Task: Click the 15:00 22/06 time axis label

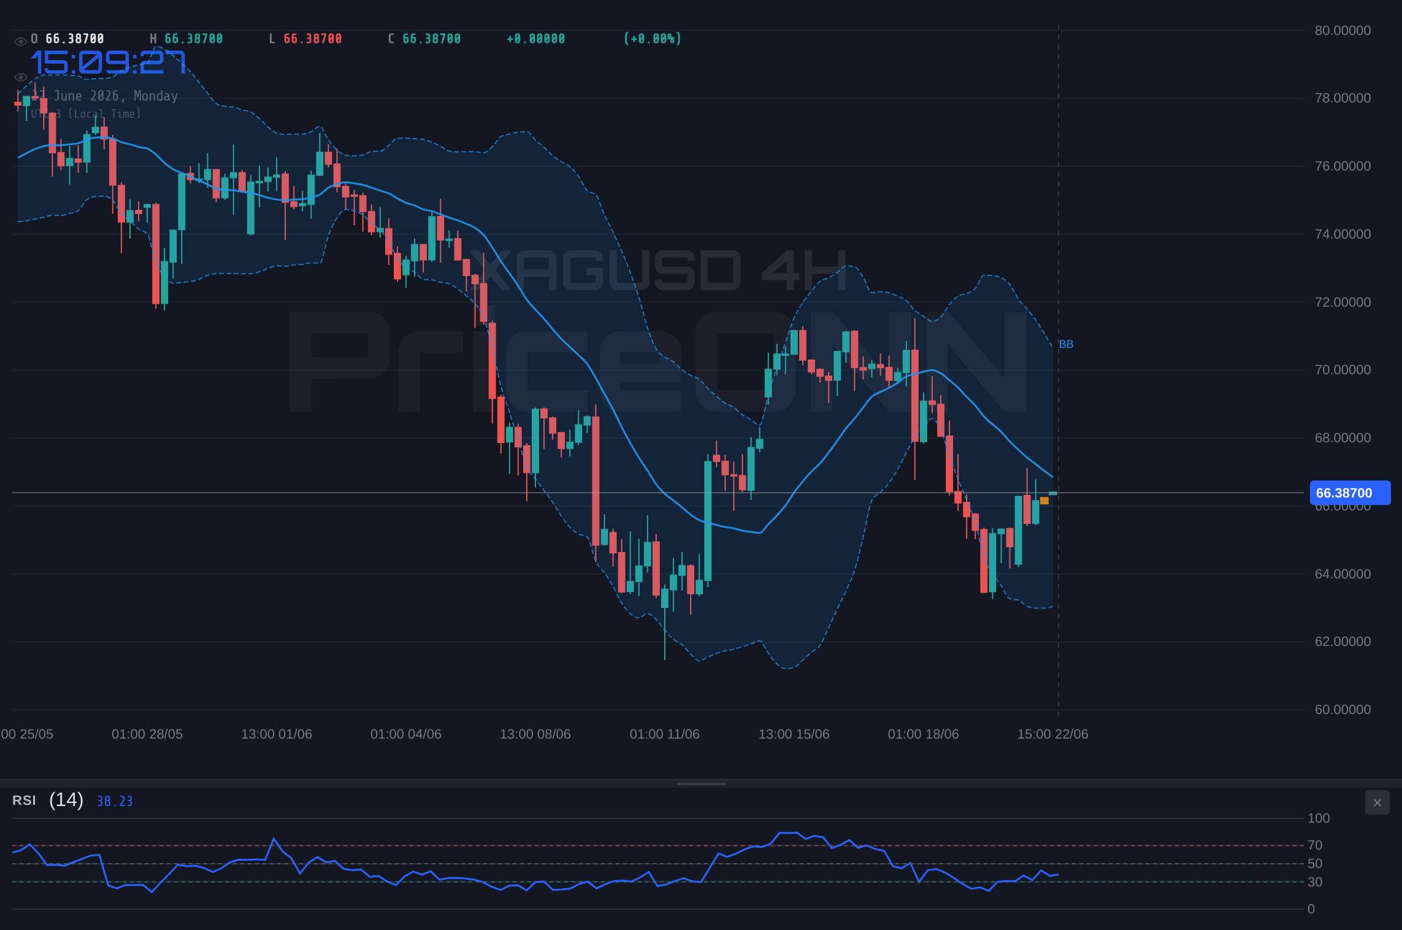Action: pyautogui.click(x=1053, y=734)
